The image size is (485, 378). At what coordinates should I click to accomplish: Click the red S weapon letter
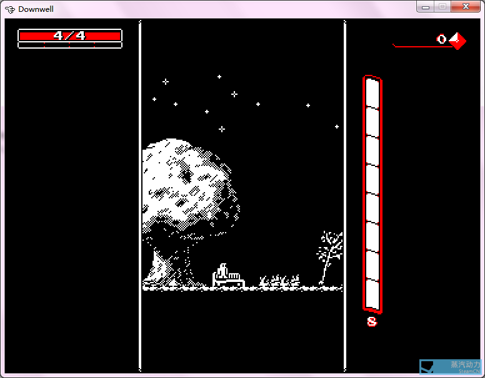click(x=372, y=321)
